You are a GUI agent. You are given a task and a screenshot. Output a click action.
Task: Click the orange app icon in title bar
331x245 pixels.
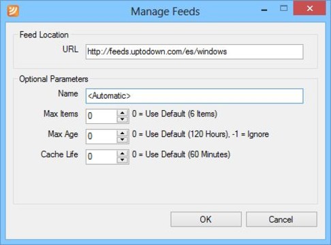tap(13, 11)
